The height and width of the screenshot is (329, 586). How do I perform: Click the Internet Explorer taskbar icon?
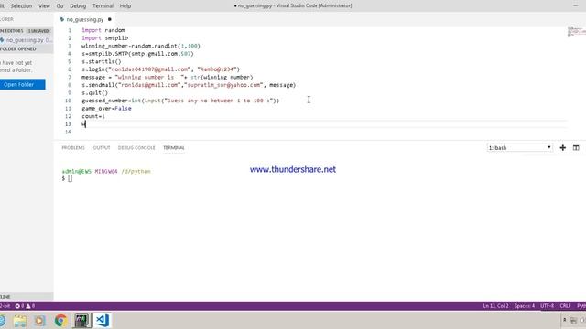point(2,321)
